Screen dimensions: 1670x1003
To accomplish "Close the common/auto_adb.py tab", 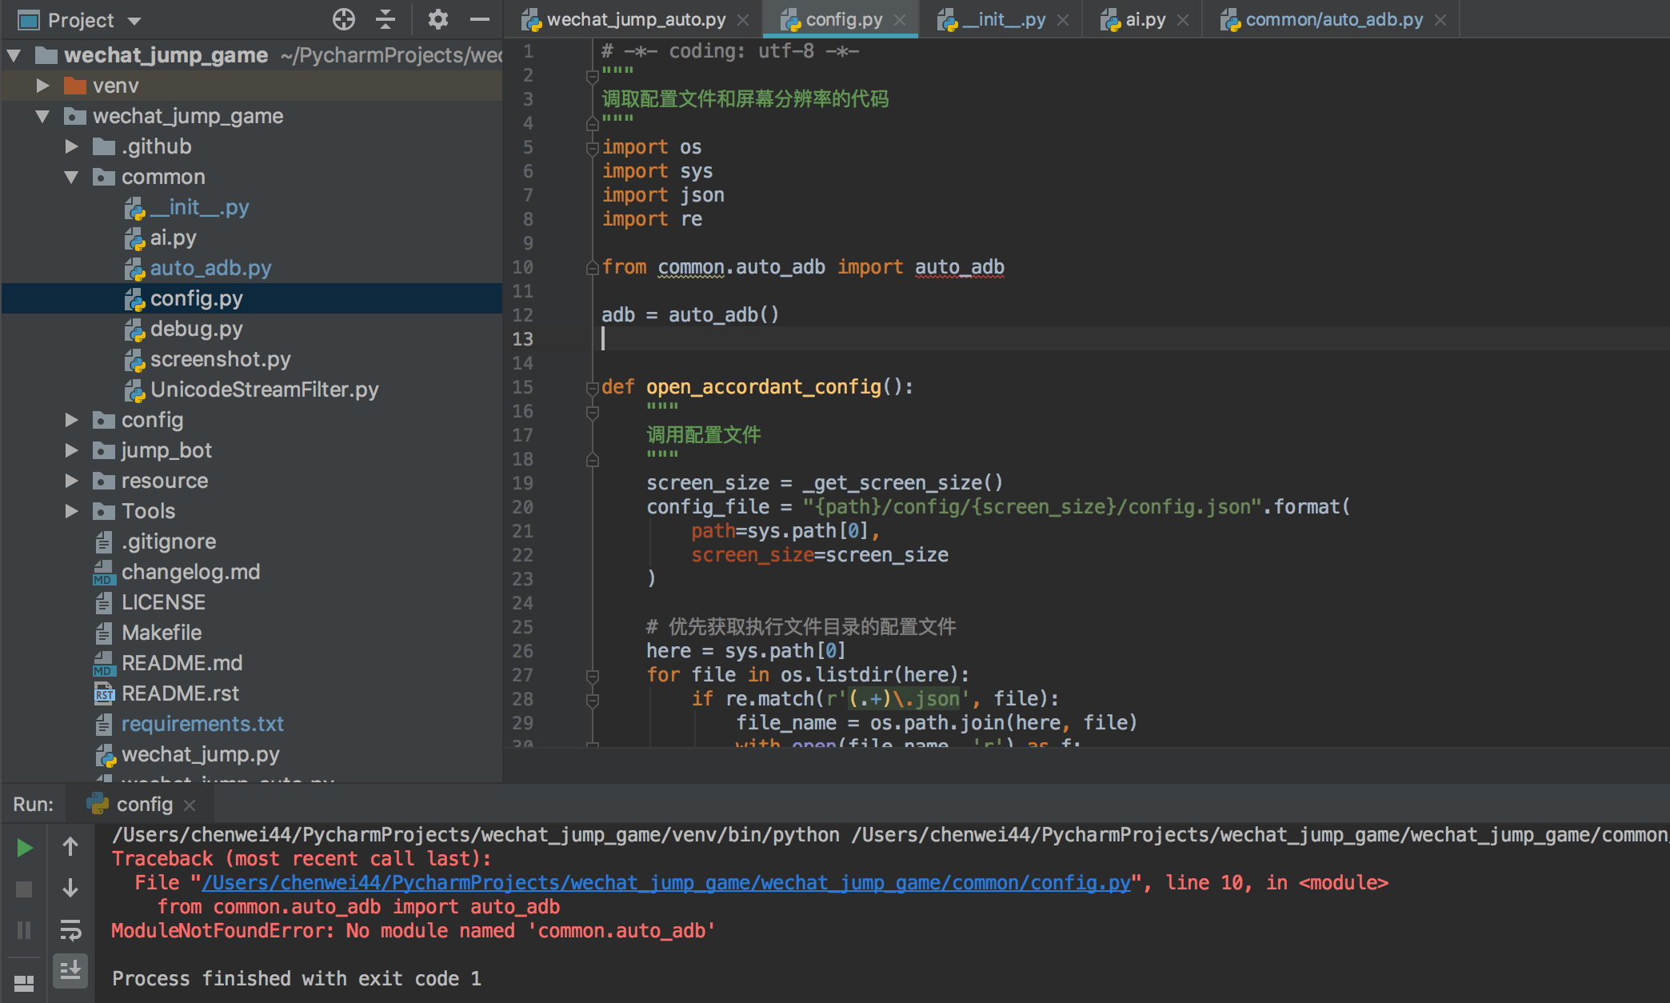I will tap(1440, 20).
